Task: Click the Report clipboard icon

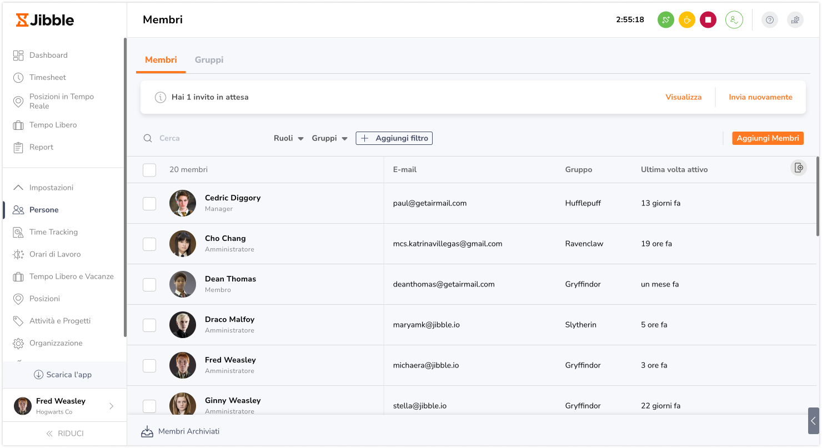Action: tap(18, 147)
